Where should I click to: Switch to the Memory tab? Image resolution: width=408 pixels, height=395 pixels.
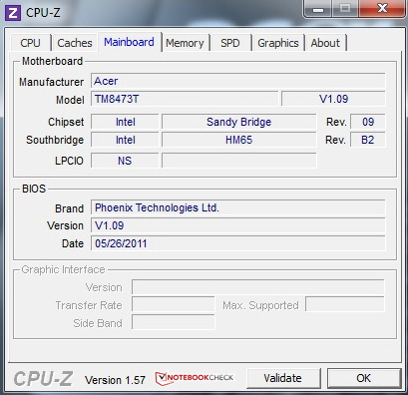click(185, 43)
